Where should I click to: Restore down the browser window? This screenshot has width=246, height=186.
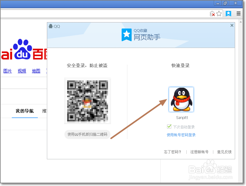point(225,3)
